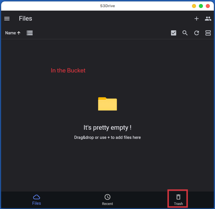This screenshot has height=209, width=215.
Task: Click the search magnifier icon
Action: [185, 33]
